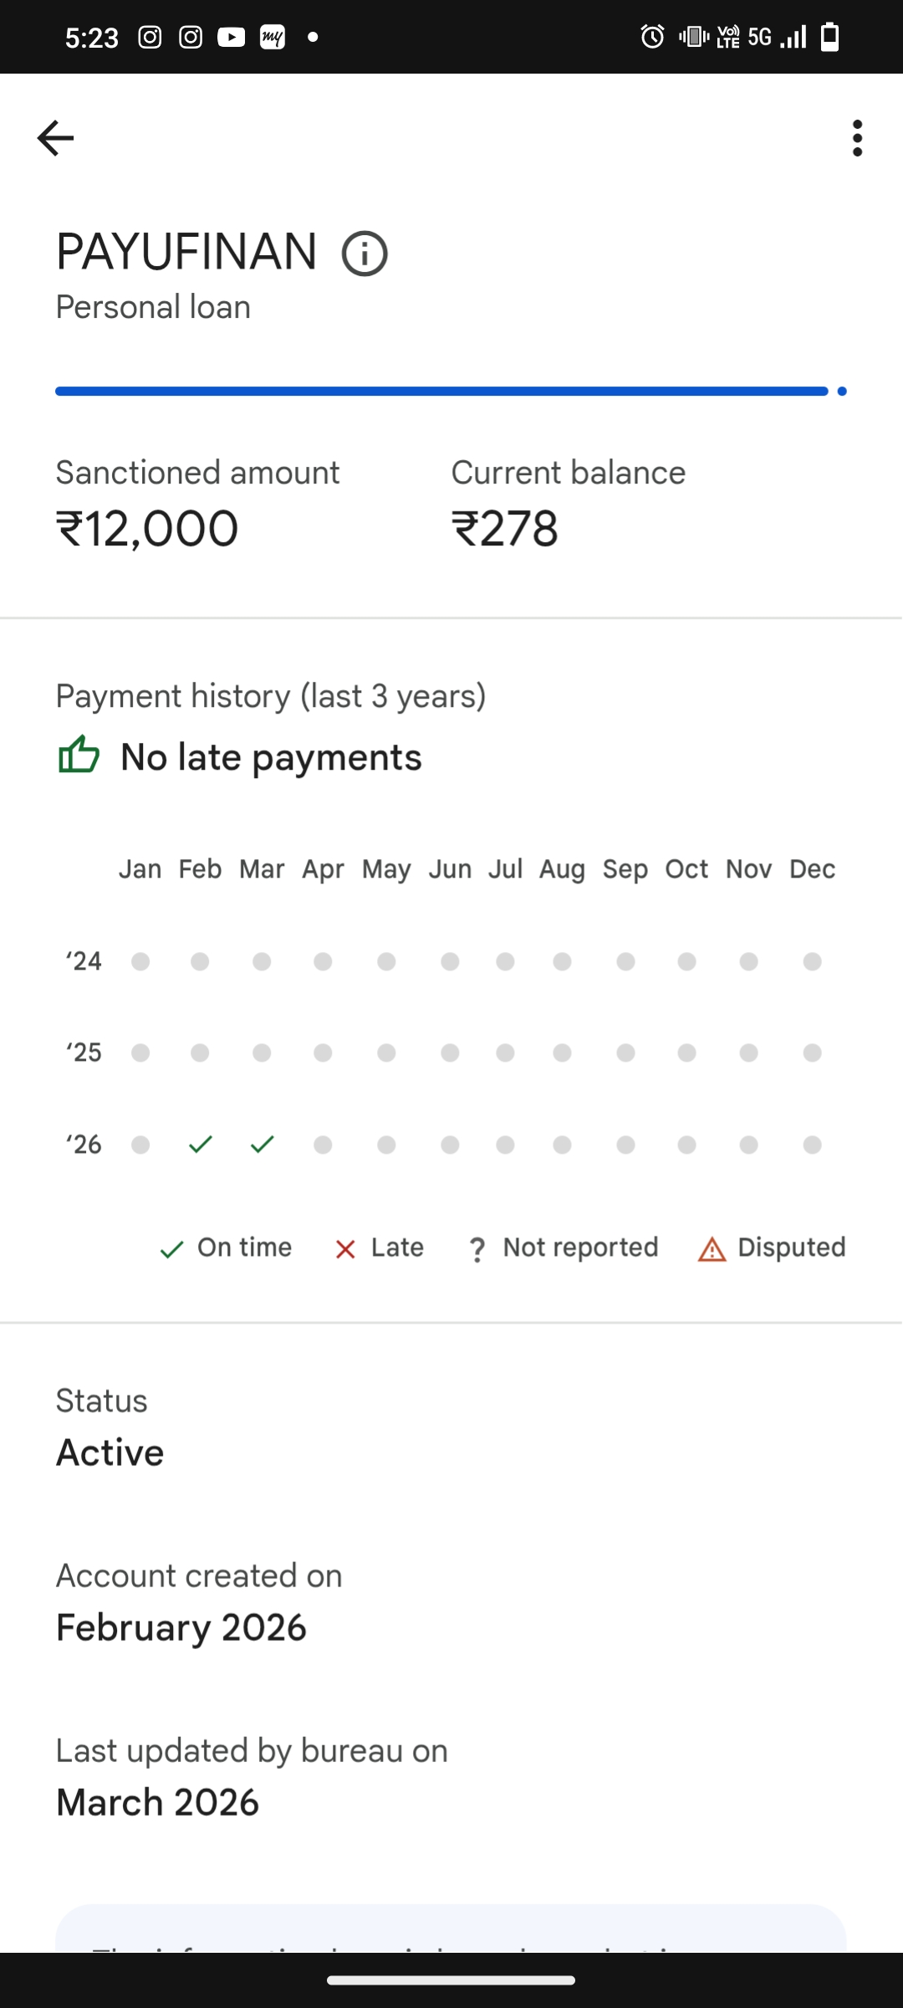Tap the Payment history (last 3 years) heading
The image size is (903, 2008).
271,696
